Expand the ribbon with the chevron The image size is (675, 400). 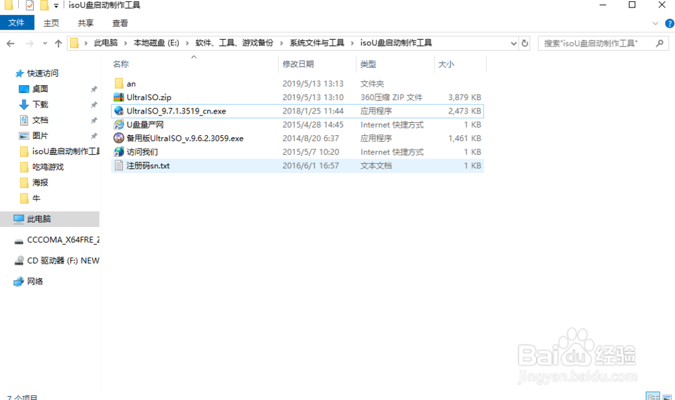point(655,23)
